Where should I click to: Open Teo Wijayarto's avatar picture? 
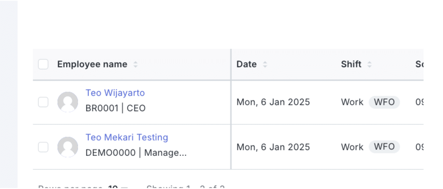tap(68, 102)
